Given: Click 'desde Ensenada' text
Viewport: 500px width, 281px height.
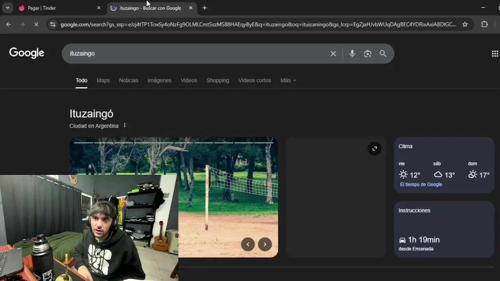Looking at the screenshot, I should click(x=416, y=249).
